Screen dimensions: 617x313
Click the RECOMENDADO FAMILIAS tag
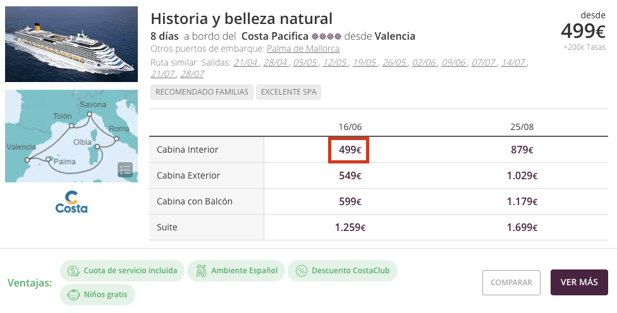point(202,92)
